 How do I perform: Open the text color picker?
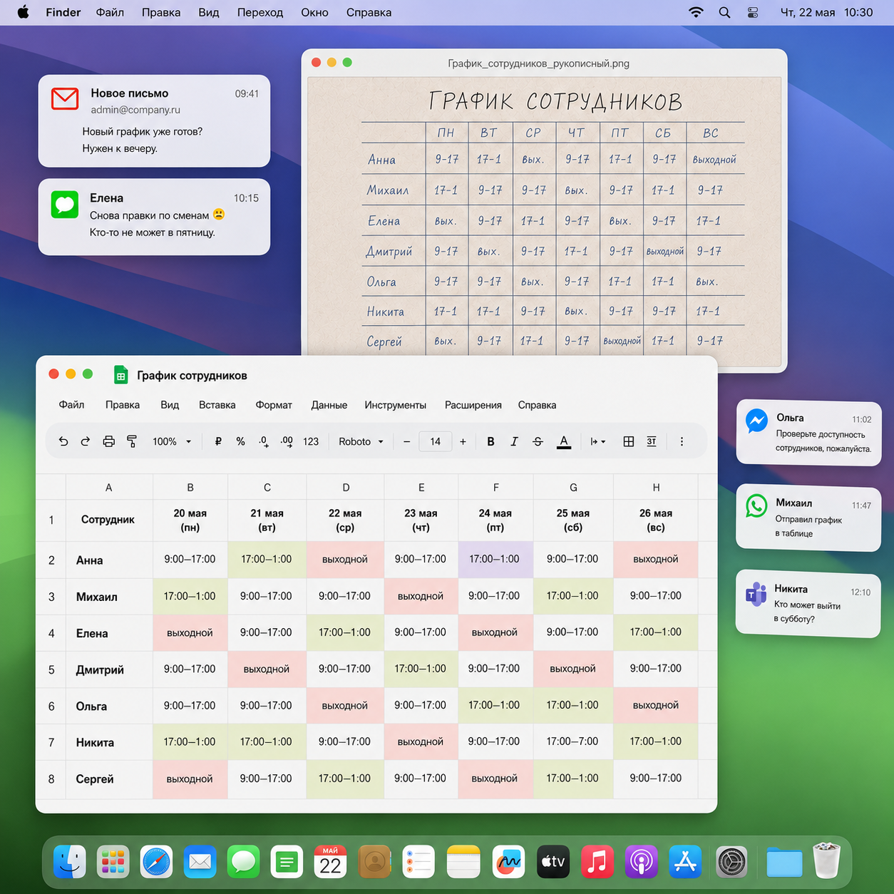[564, 442]
